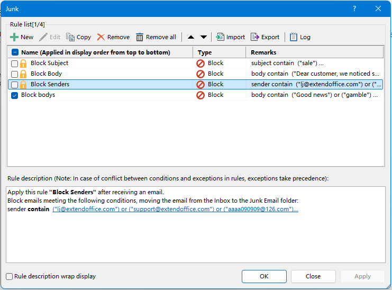Open the Log viewer

tap(293, 37)
